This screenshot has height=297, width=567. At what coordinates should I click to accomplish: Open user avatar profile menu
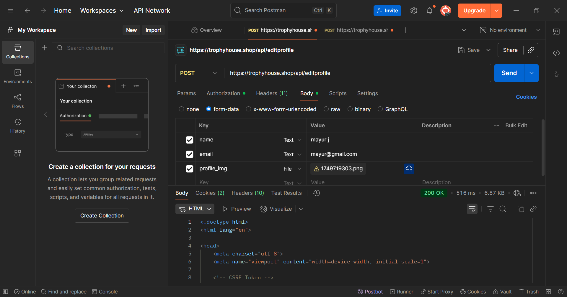pyautogui.click(x=445, y=11)
